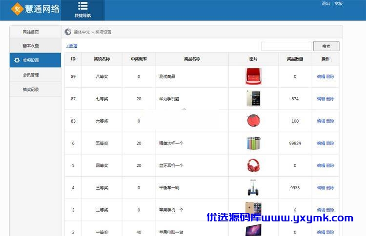The image size is (366, 236).
Task: Open 会员管理 in the sidebar
Action: (x=31, y=75)
